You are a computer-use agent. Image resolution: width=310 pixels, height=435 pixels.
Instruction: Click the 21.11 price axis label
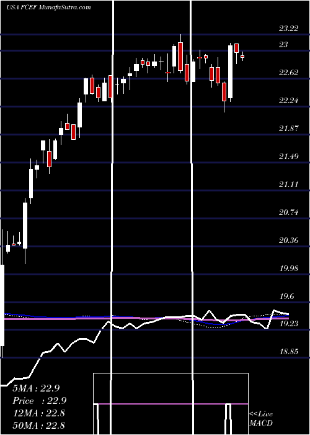click(289, 185)
